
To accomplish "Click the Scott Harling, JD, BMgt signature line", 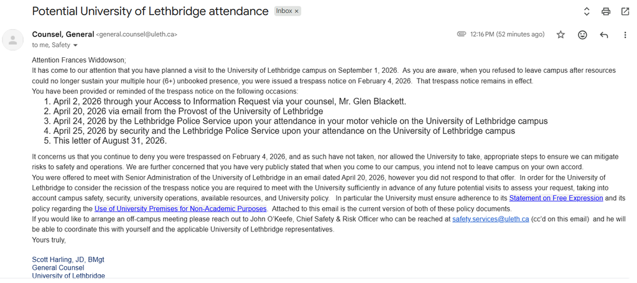I will tap(68, 259).
